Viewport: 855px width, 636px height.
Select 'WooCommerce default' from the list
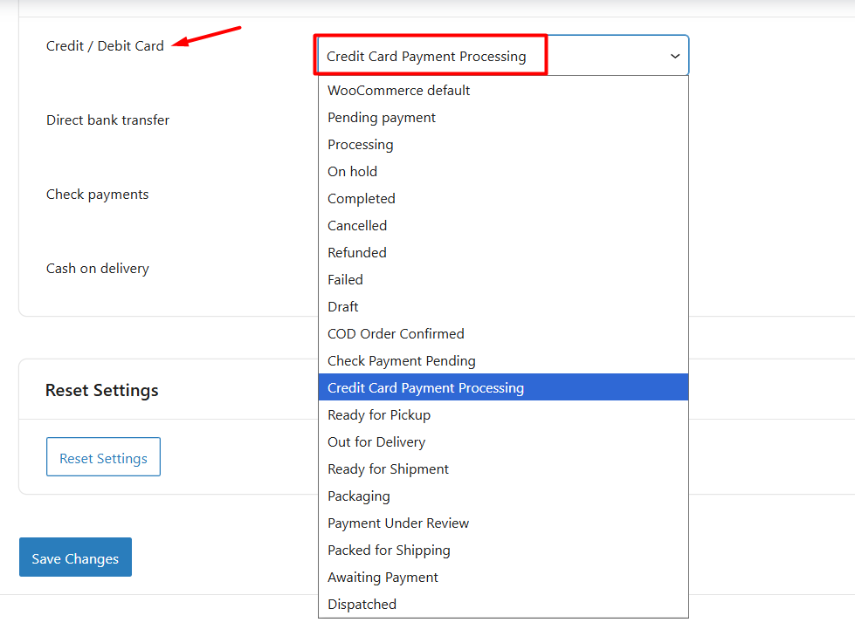(398, 91)
